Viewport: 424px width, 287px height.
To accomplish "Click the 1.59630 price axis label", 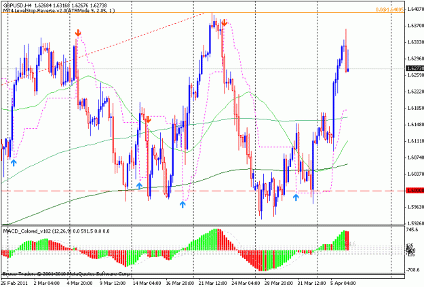I will point(415,207).
